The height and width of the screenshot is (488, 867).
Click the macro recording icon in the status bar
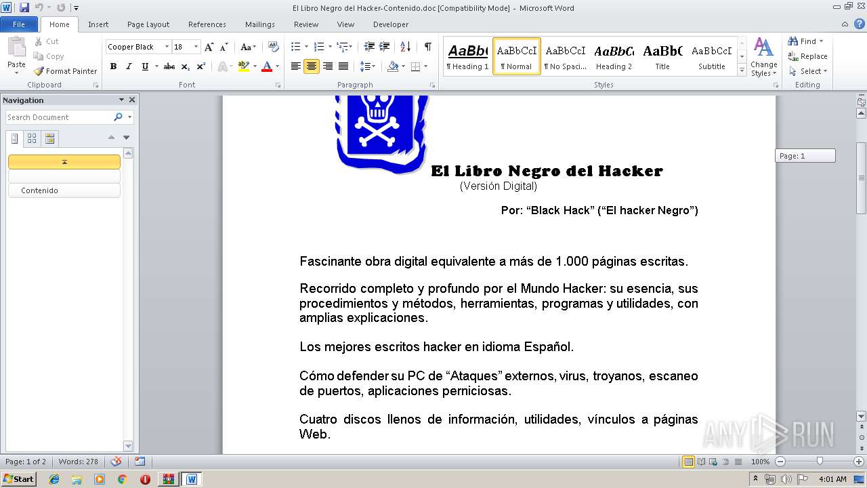click(x=140, y=462)
